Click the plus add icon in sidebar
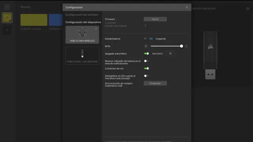This screenshot has width=253, height=142. pyautogui.click(x=7, y=30)
